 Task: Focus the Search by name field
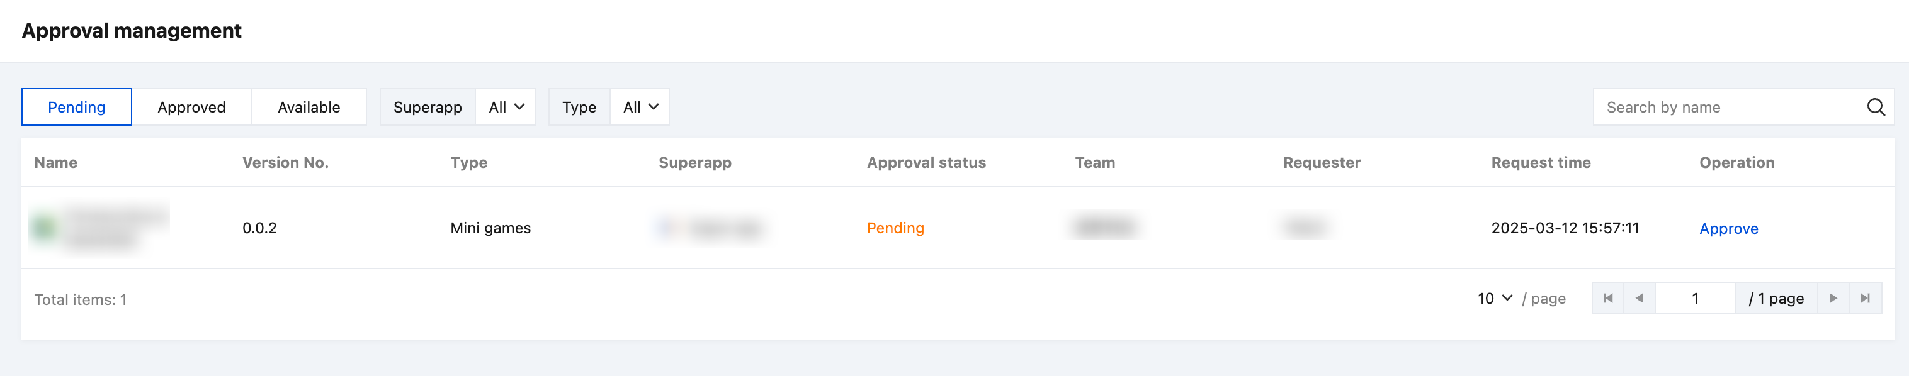(1726, 108)
